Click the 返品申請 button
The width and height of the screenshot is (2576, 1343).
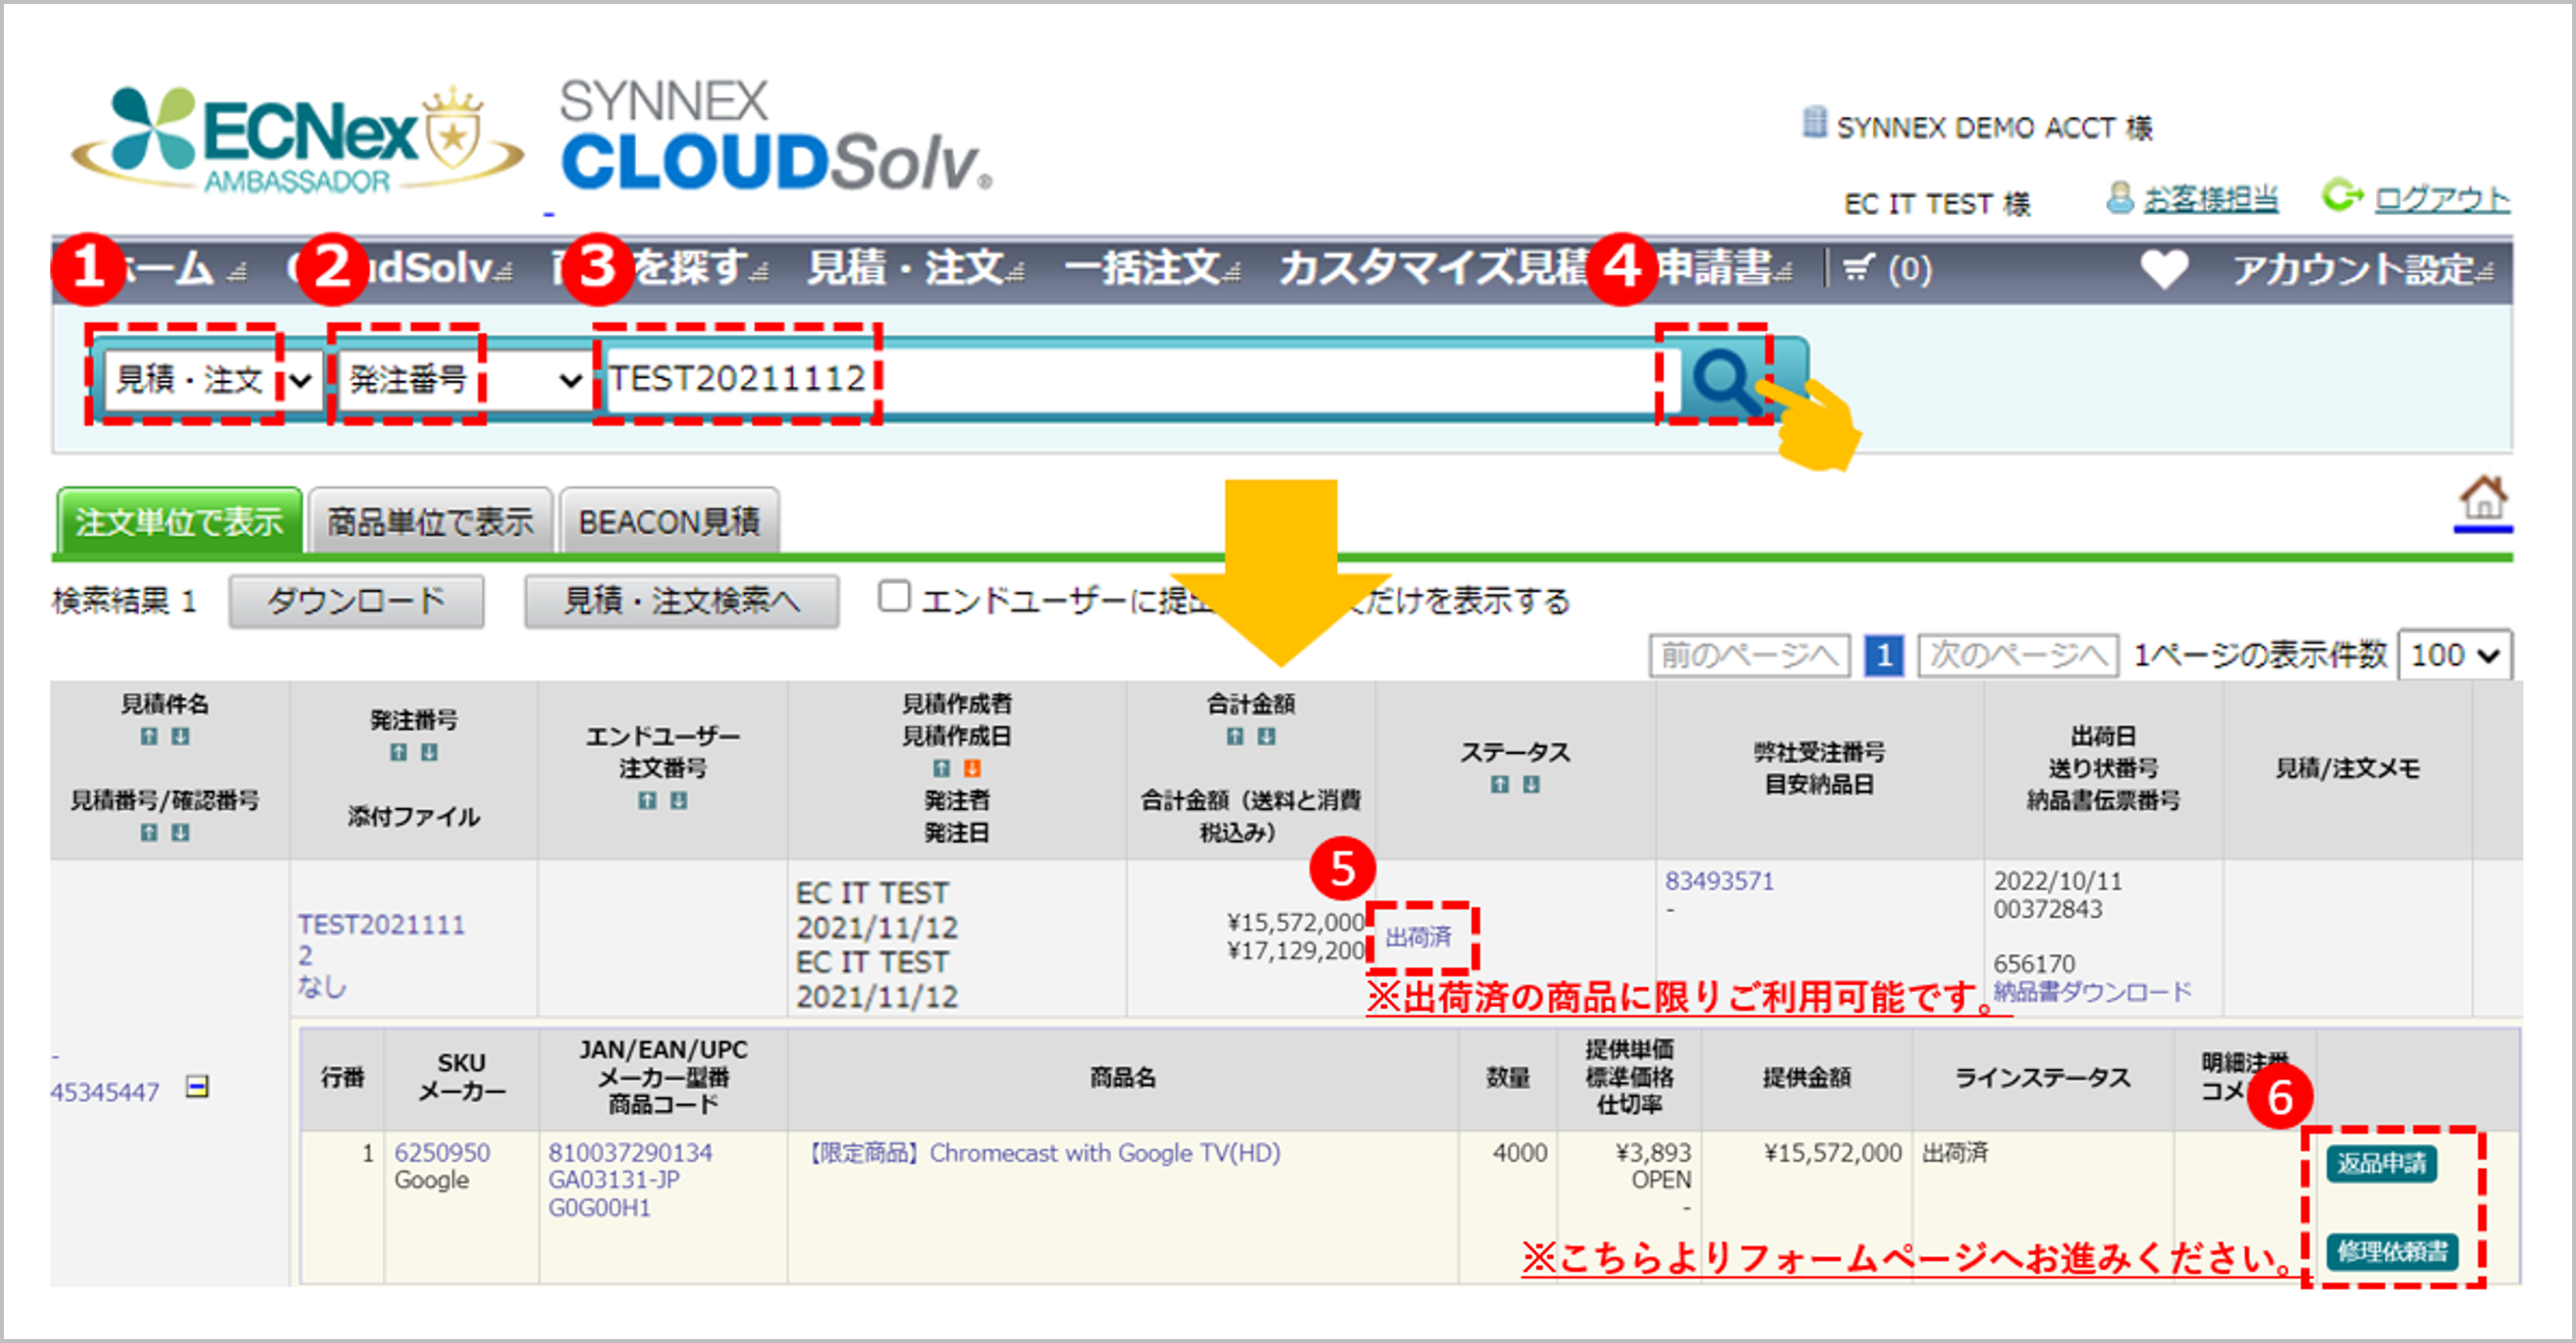[2381, 1164]
